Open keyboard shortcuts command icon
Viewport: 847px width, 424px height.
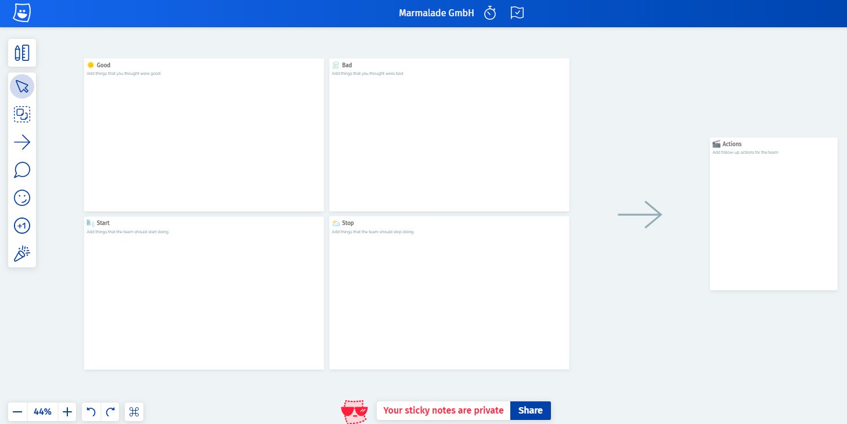pyautogui.click(x=134, y=412)
